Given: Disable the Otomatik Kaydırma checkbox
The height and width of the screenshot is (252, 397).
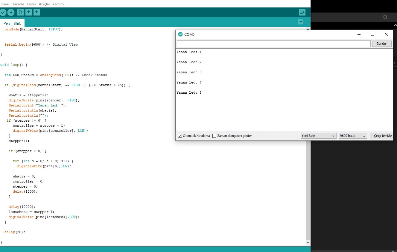Looking at the screenshot, I should [x=180, y=136].
